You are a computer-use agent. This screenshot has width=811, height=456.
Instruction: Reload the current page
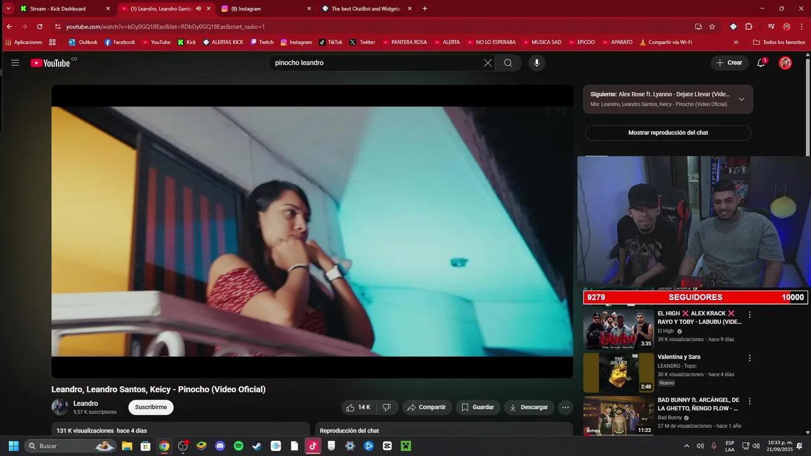click(x=39, y=27)
